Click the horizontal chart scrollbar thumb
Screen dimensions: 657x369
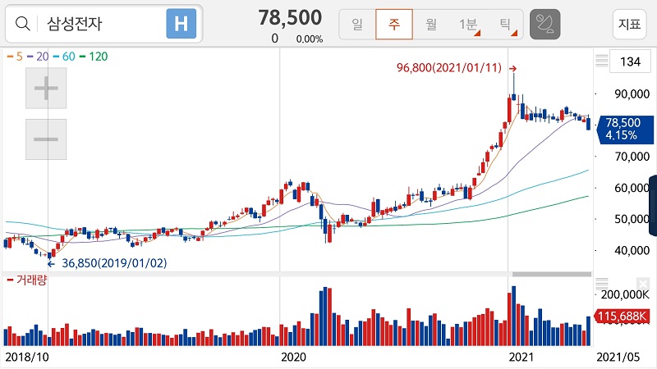[x=552, y=275]
